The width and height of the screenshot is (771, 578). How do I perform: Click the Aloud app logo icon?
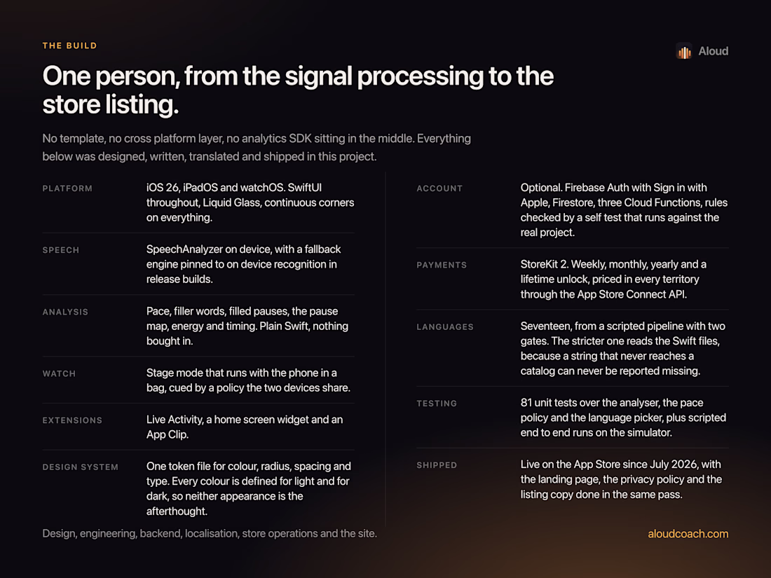click(x=684, y=51)
